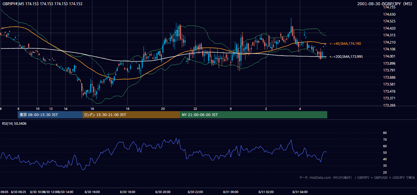Click bottom date label 8/30 18:00

[128, 192]
